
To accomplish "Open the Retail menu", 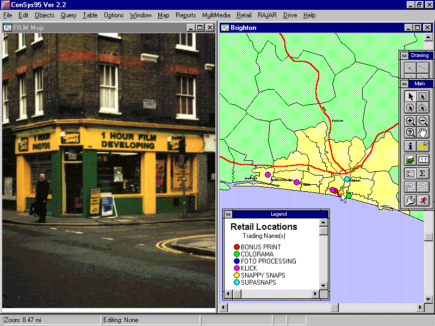I will (244, 15).
